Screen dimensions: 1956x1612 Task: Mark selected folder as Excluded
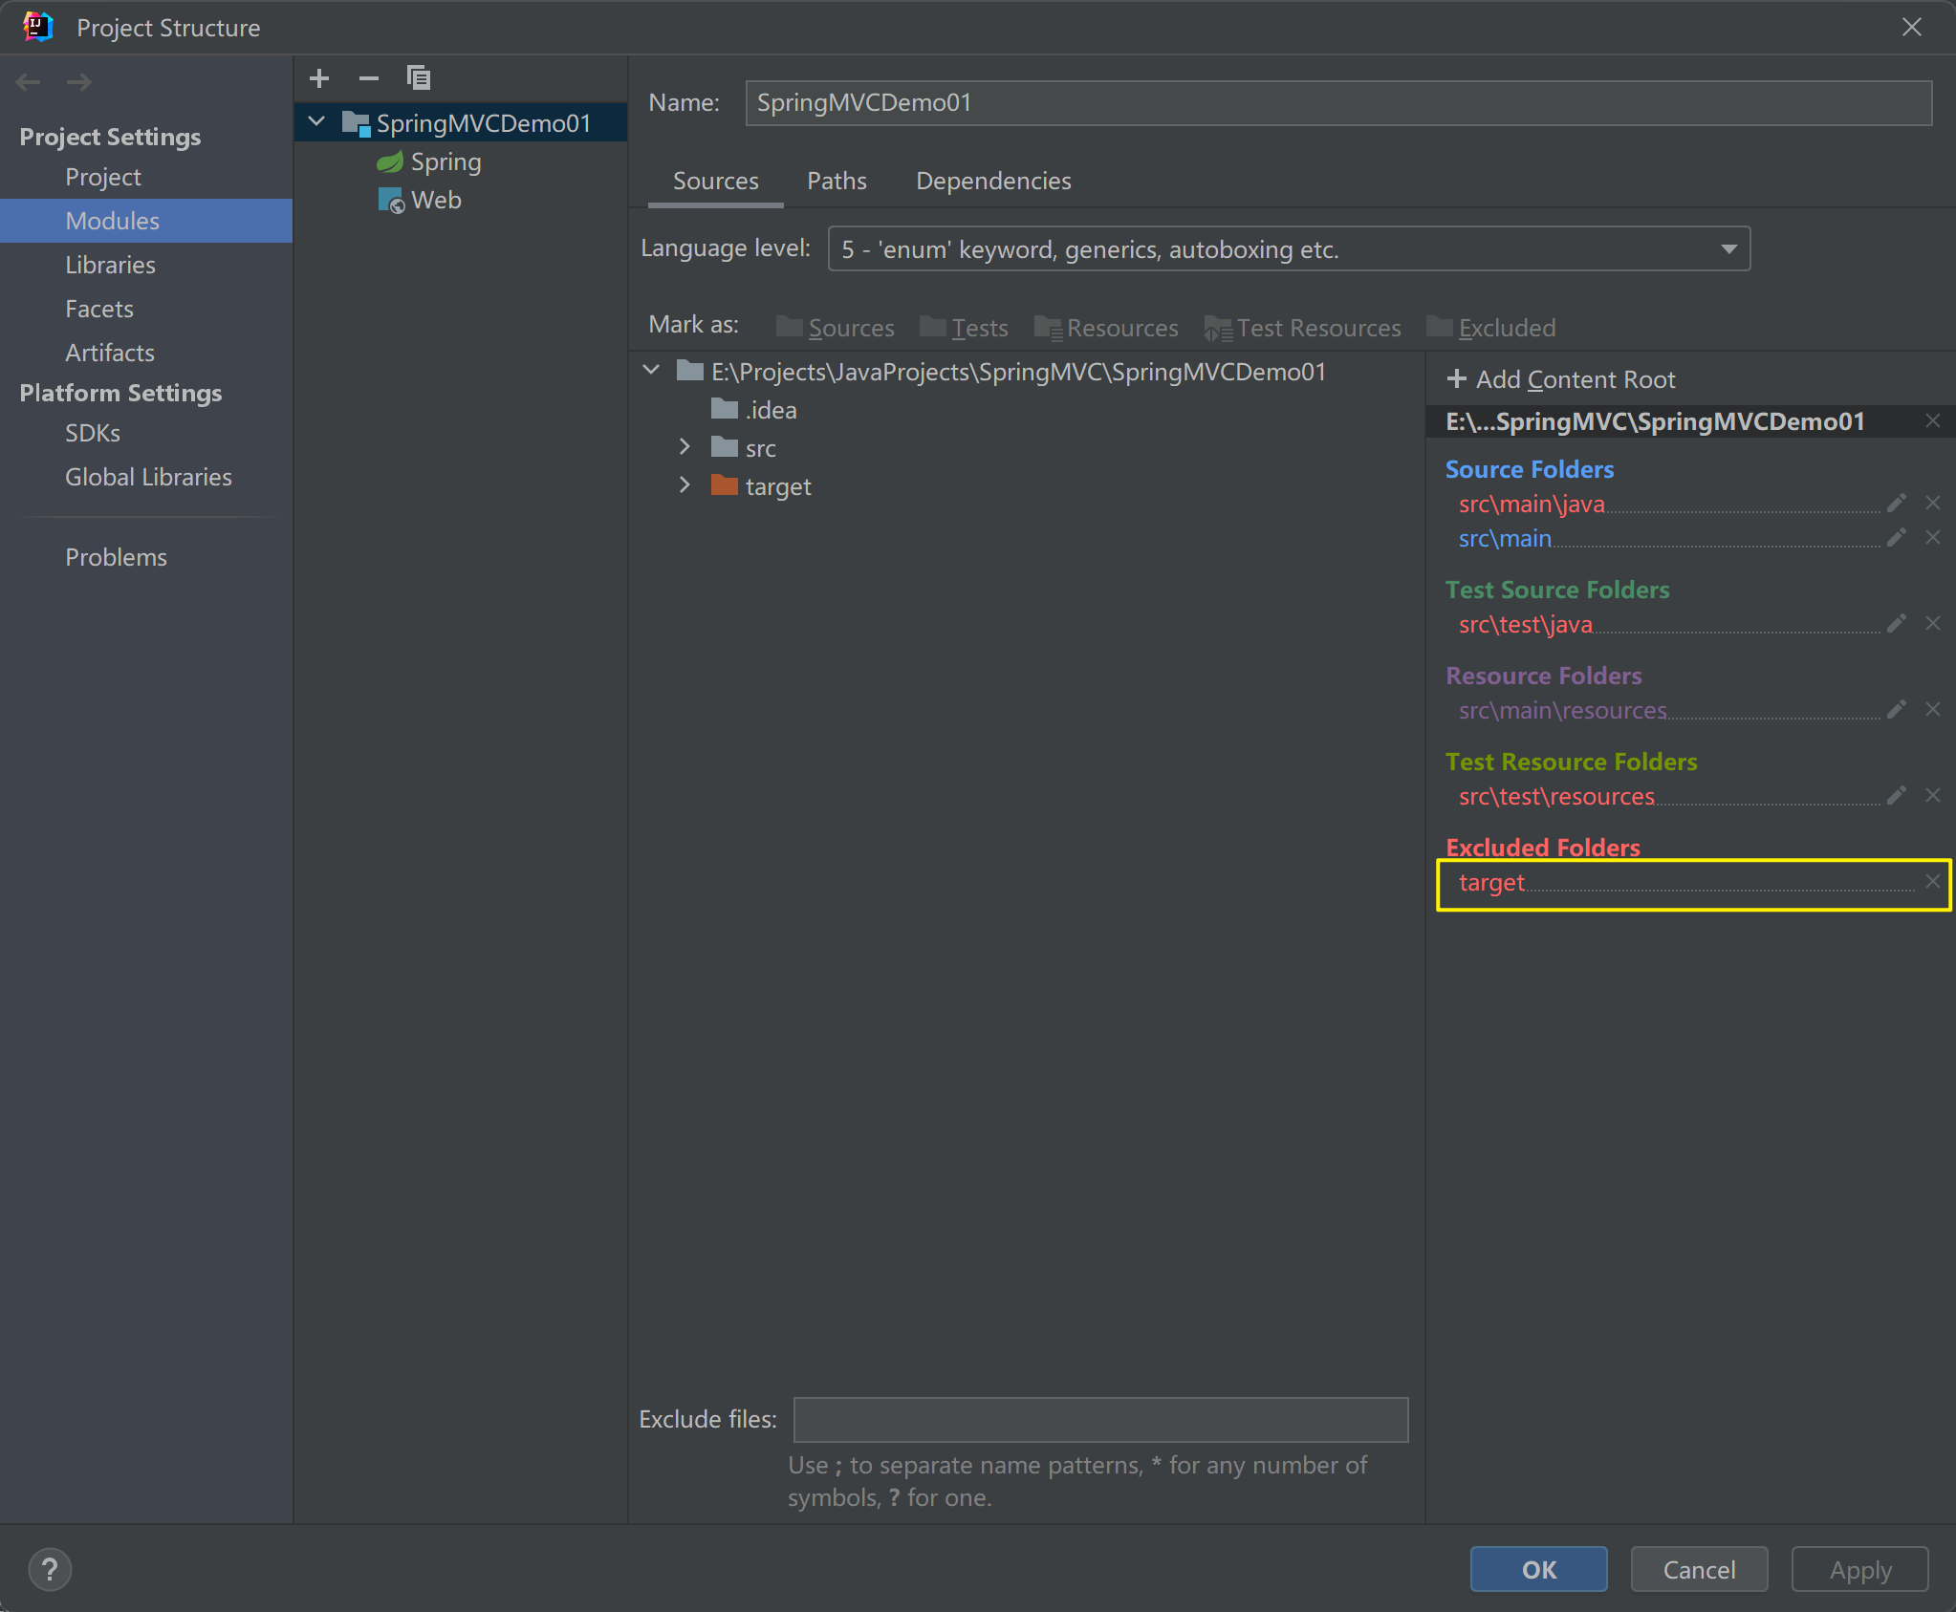pyautogui.click(x=1491, y=328)
